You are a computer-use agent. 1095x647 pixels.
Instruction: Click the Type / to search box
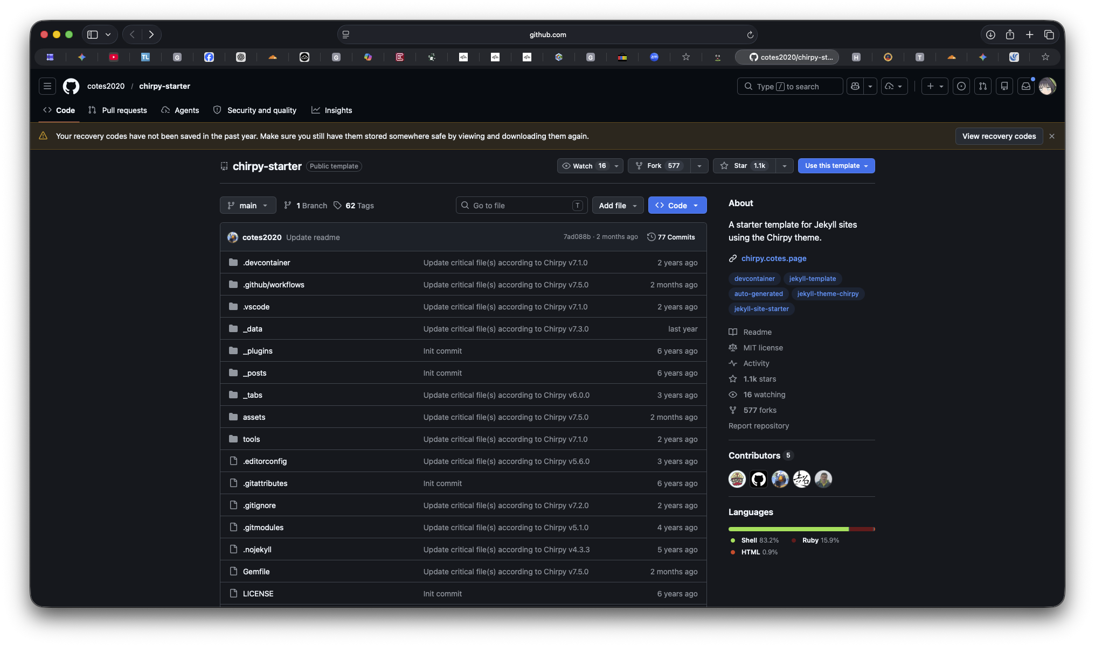click(x=790, y=86)
